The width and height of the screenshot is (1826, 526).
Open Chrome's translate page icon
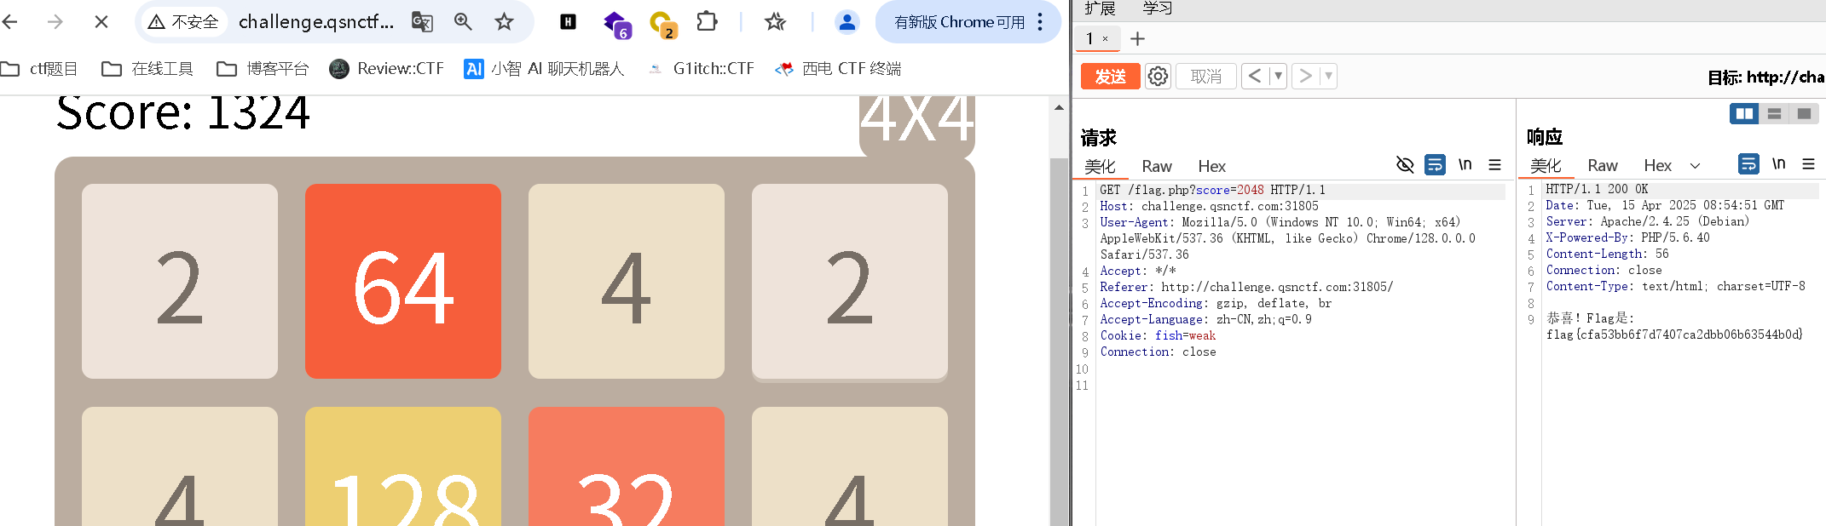point(422,21)
